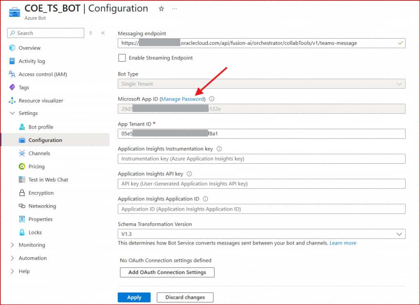Click the Resource visualizer icon
The image size is (420, 305).
click(x=12, y=101)
